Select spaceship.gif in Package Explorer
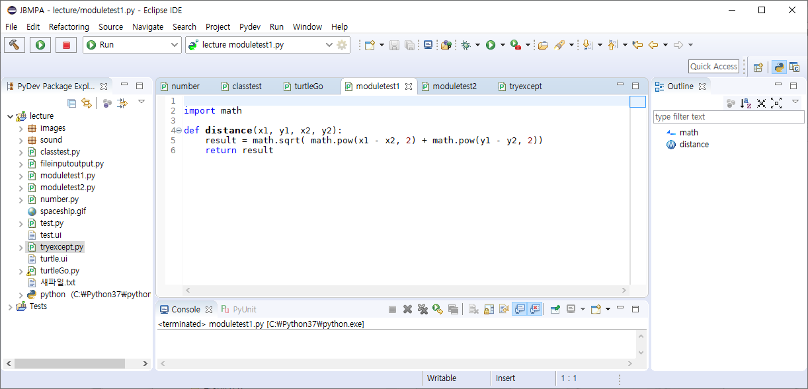Screen dimensions: 808x389 pos(63,211)
